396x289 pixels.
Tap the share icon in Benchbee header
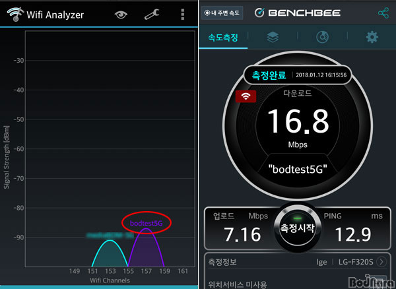(x=383, y=13)
